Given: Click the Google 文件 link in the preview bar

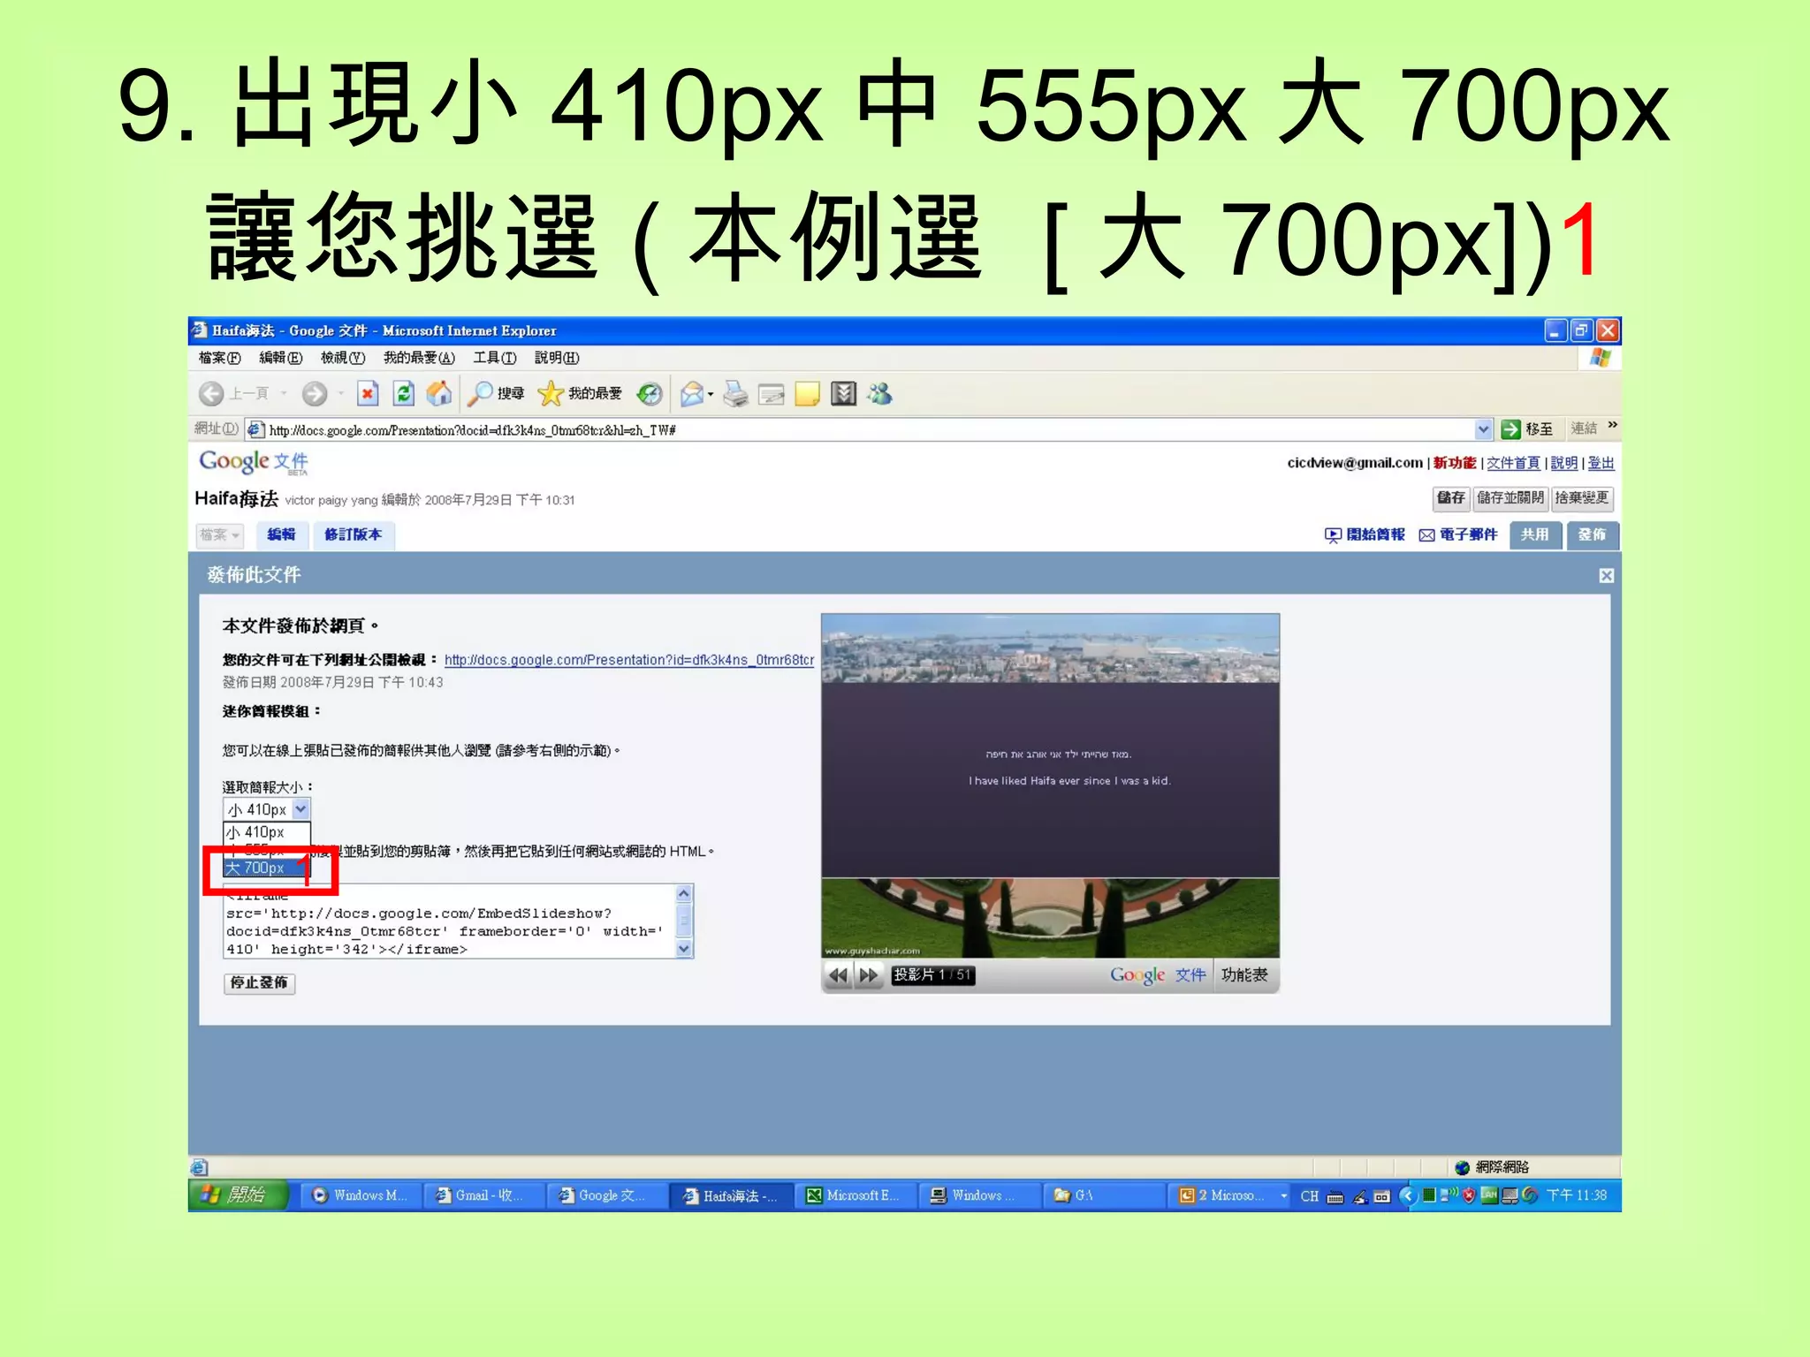Looking at the screenshot, I should click(1158, 975).
